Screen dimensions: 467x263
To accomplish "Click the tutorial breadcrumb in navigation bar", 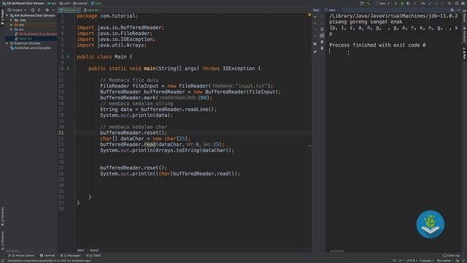I will [80, 3].
